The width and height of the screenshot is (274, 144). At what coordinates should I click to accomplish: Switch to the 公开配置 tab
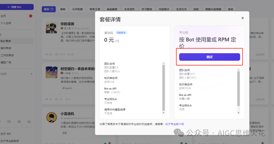click(x=77, y=9)
